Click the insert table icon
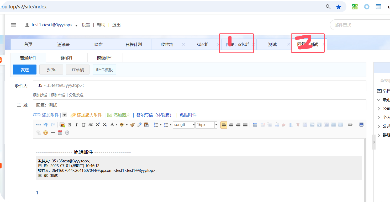The width and height of the screenshot is (390, 202). [x=255, y=125]
